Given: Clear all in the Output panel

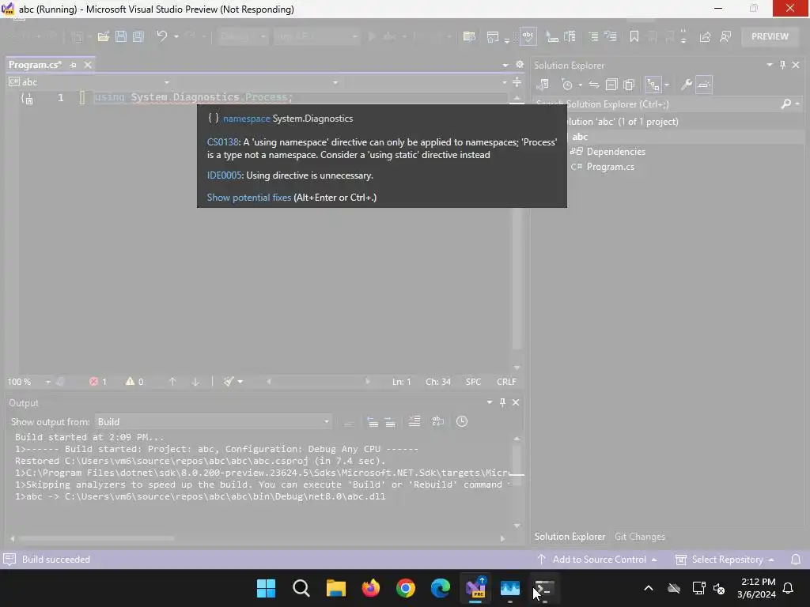Looking at the screenshot, I should pos(414,422).
